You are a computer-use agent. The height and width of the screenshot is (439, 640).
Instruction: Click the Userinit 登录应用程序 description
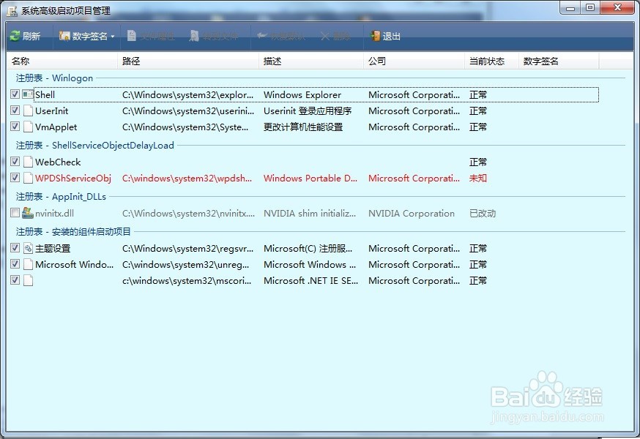click(x=308, y=111)
